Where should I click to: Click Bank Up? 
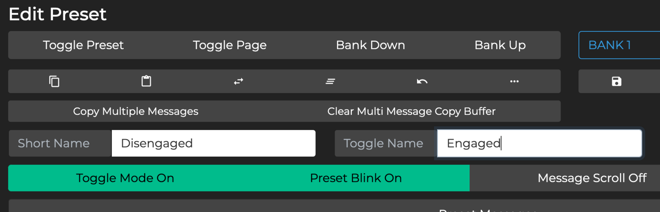[500, 45]
